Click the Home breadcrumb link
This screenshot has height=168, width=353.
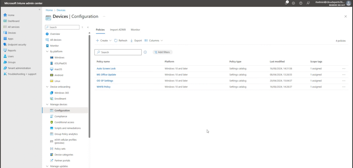tap(49, 10)
